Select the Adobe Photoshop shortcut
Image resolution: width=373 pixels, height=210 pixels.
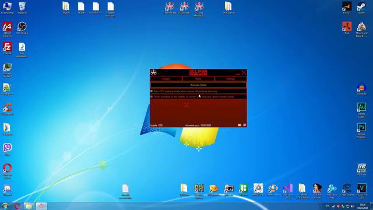click(x=361, y=131)
